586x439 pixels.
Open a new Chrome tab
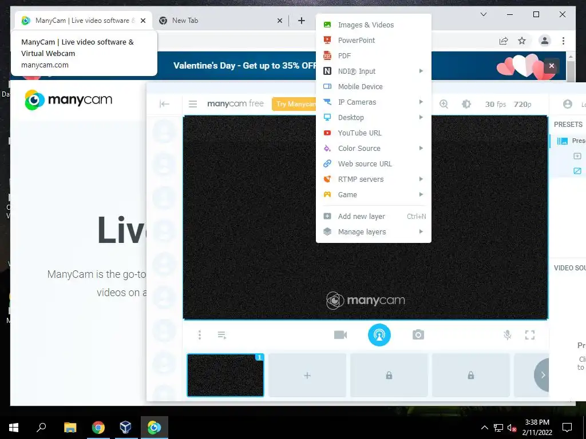click(x=302, y=21)
